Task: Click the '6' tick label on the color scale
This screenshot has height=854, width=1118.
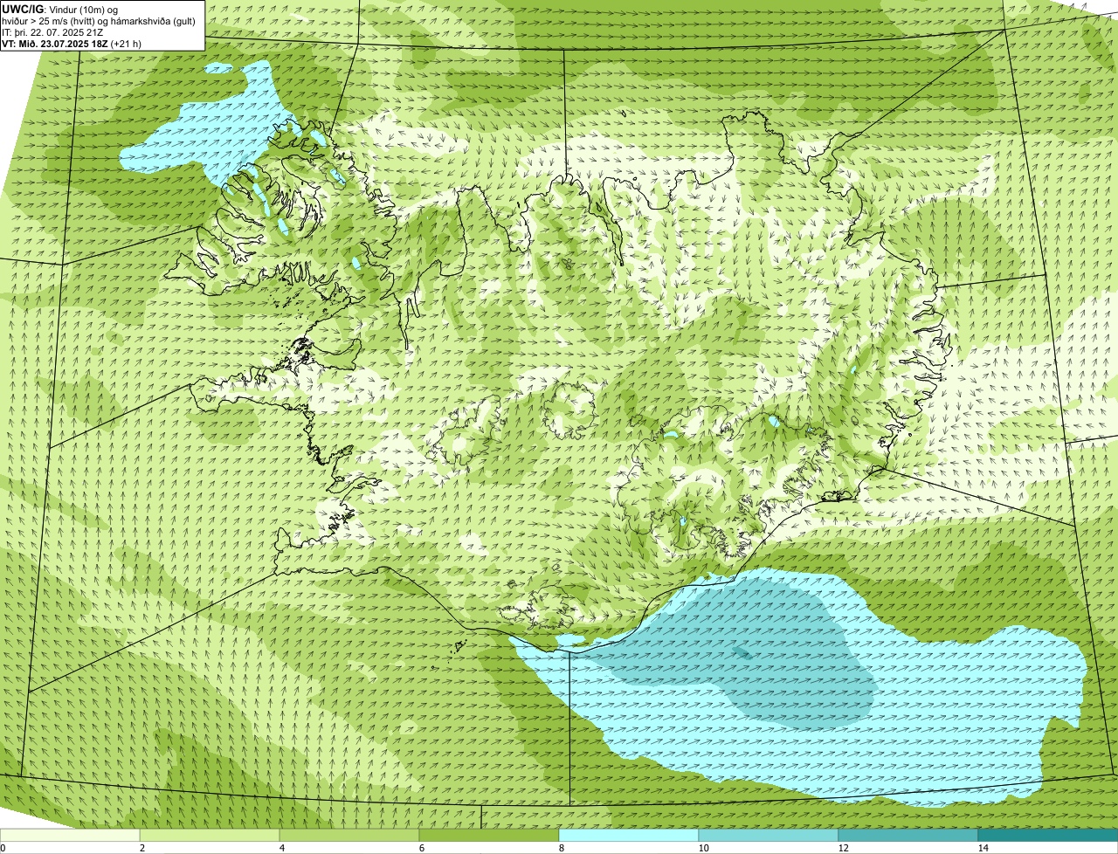Action: 421,848
